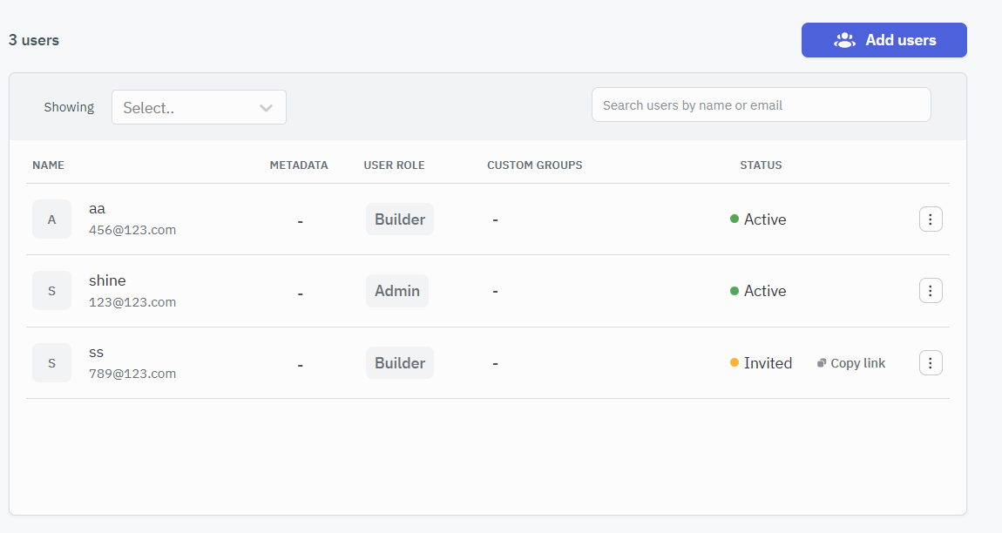Click the STATUS column header
This screenshot has width=1002, height=533.
(761, 165)
